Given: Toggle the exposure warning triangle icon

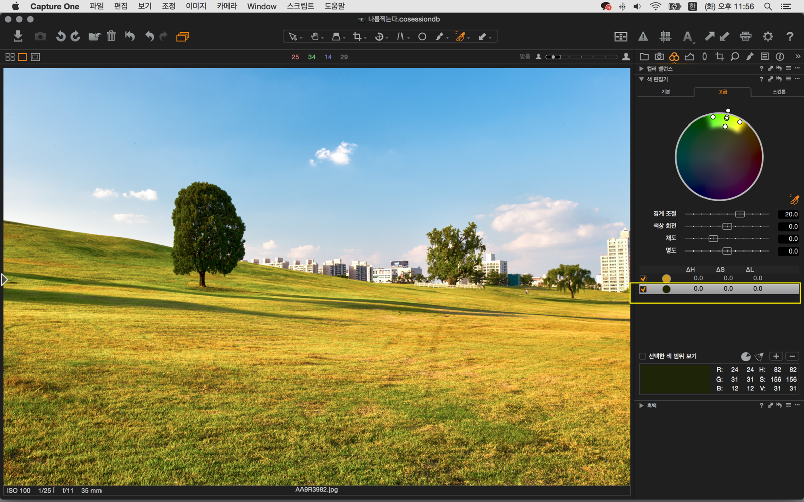Looking at the screenshot, I should pyautogui.click(x=643, y=36).
